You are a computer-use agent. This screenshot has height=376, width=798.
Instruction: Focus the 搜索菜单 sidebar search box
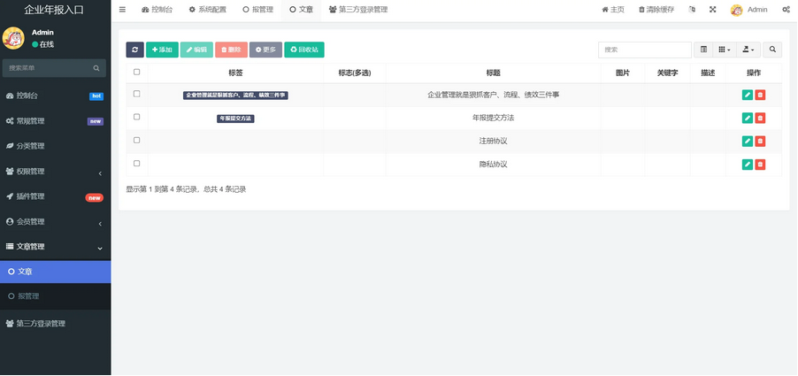[50, 67]
